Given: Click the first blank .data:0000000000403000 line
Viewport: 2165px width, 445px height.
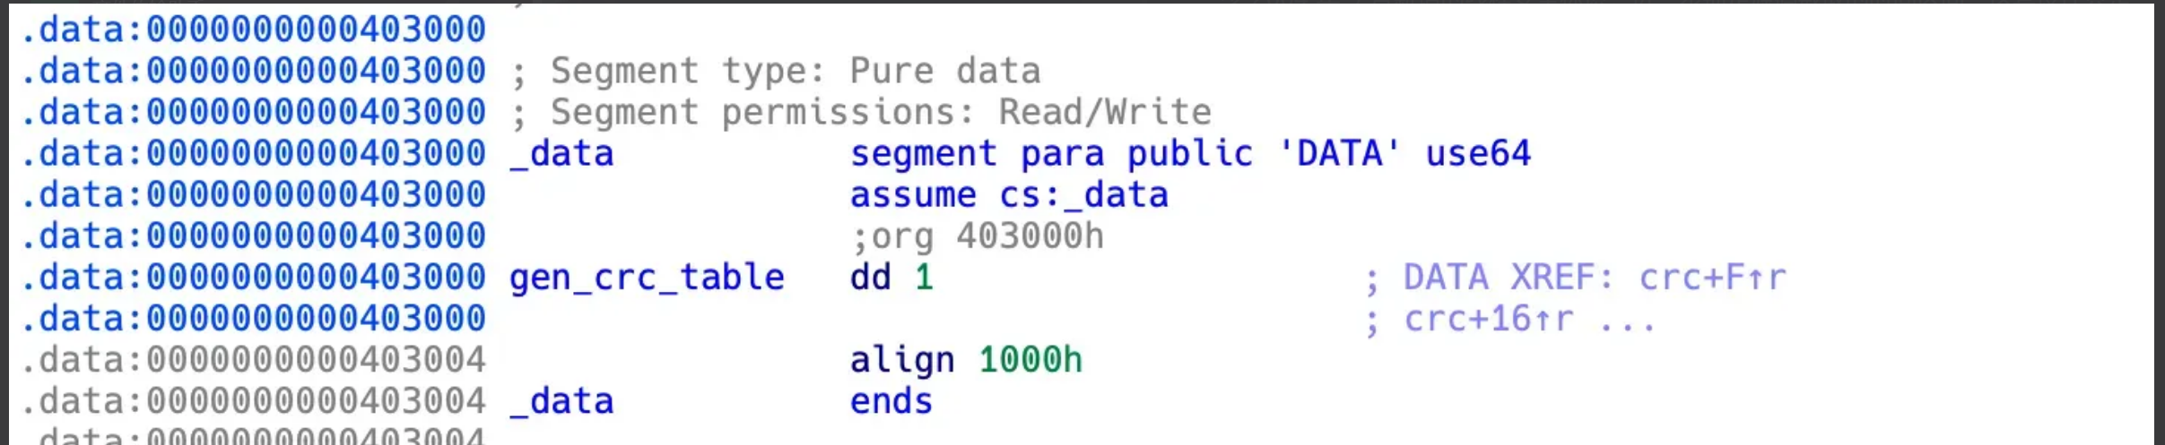Looking at the screenshot, I should click(x=253, y=30).
